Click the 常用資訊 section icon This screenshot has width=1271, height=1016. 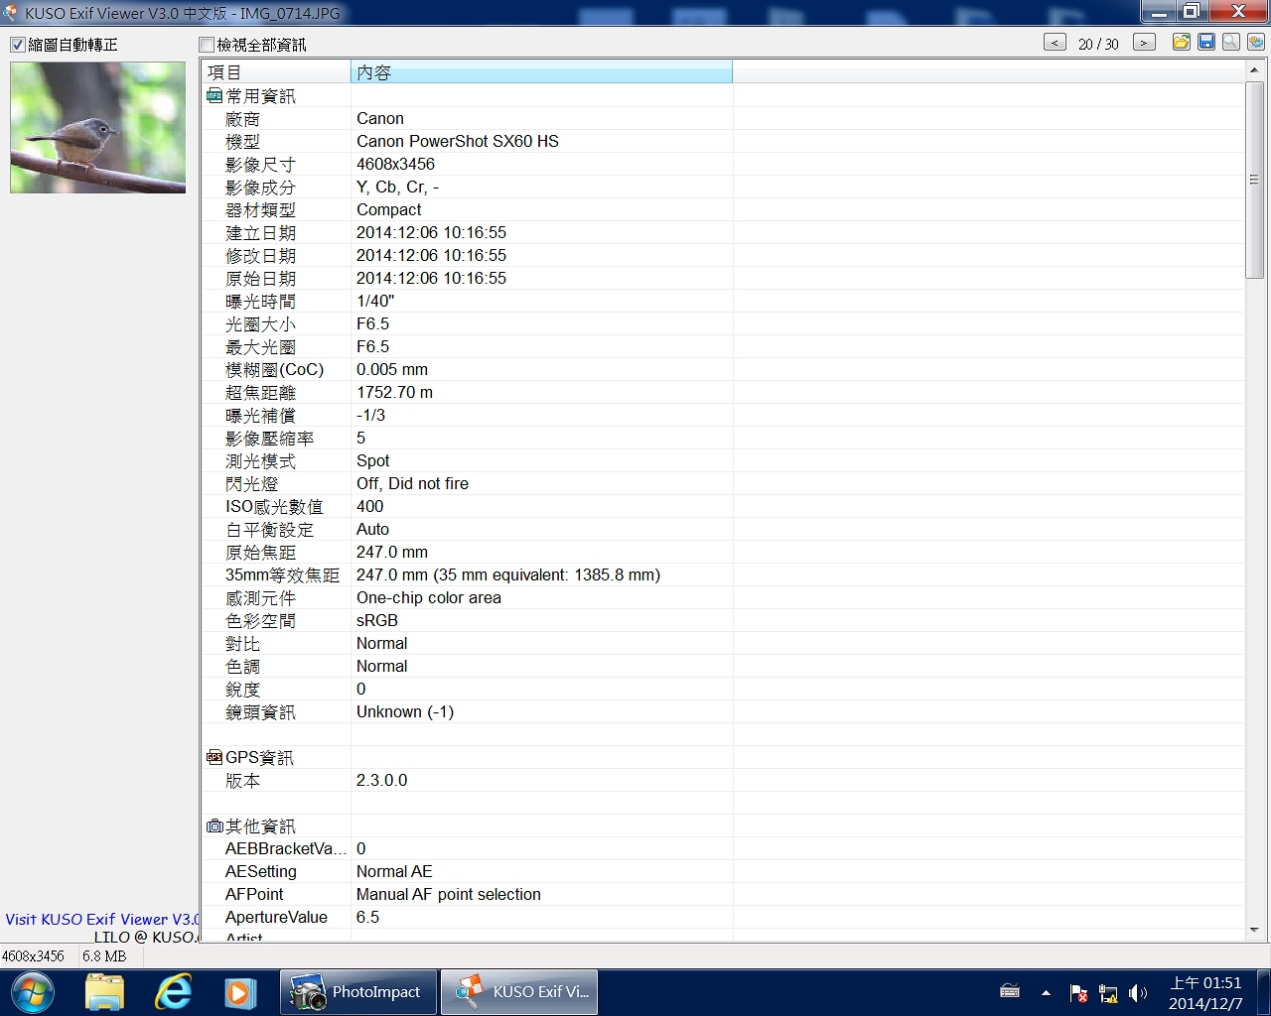pyautogui.click(x=214, y=96)
